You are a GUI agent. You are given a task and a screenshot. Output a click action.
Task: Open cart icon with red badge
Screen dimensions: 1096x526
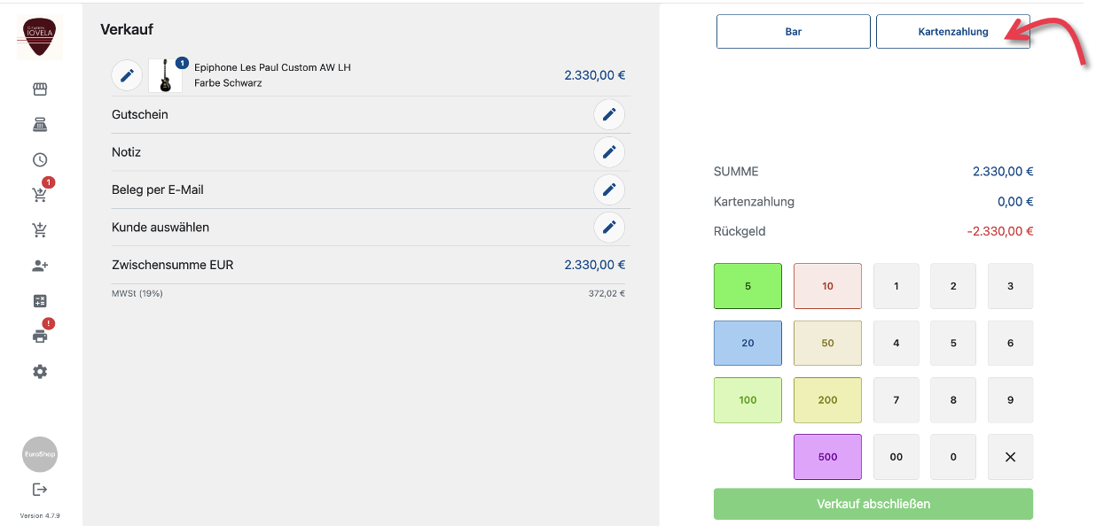[x=40, y=195]
